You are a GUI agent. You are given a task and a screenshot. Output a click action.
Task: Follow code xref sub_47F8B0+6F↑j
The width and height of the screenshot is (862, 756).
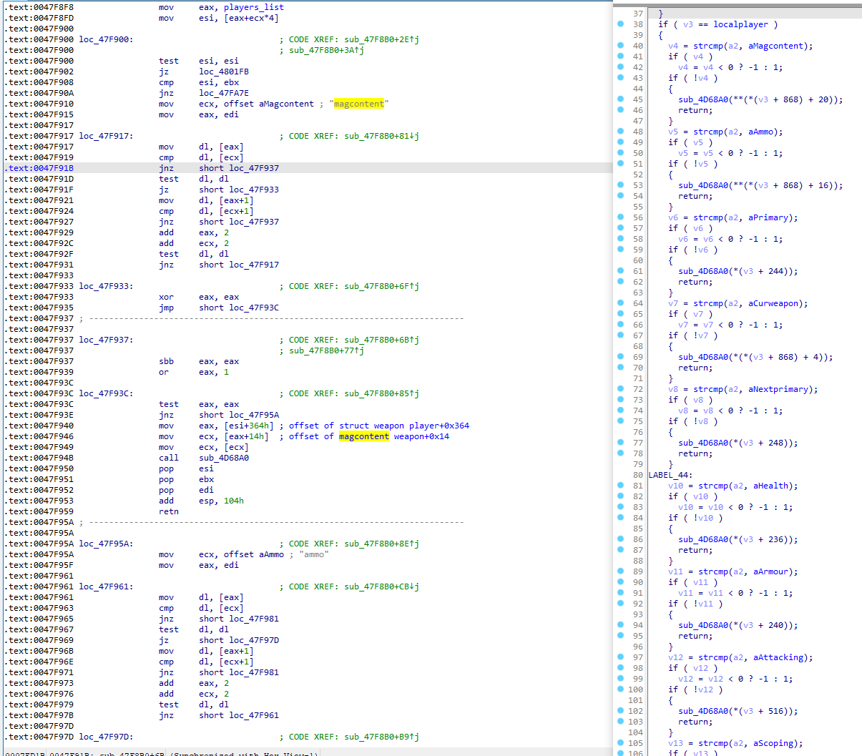pos(382,286)
